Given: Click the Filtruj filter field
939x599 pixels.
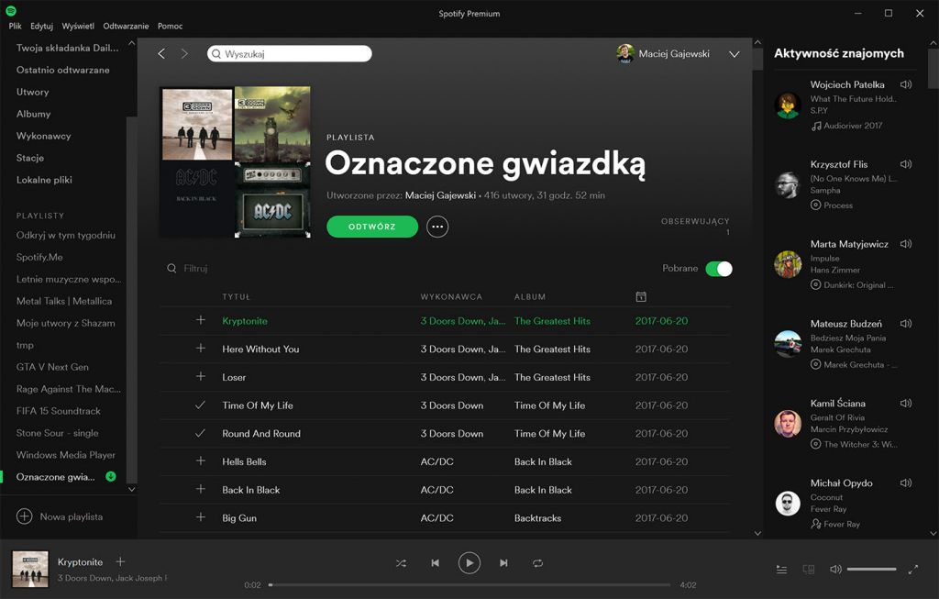Looking at the screenshot, I should click(x=195, y=269).
